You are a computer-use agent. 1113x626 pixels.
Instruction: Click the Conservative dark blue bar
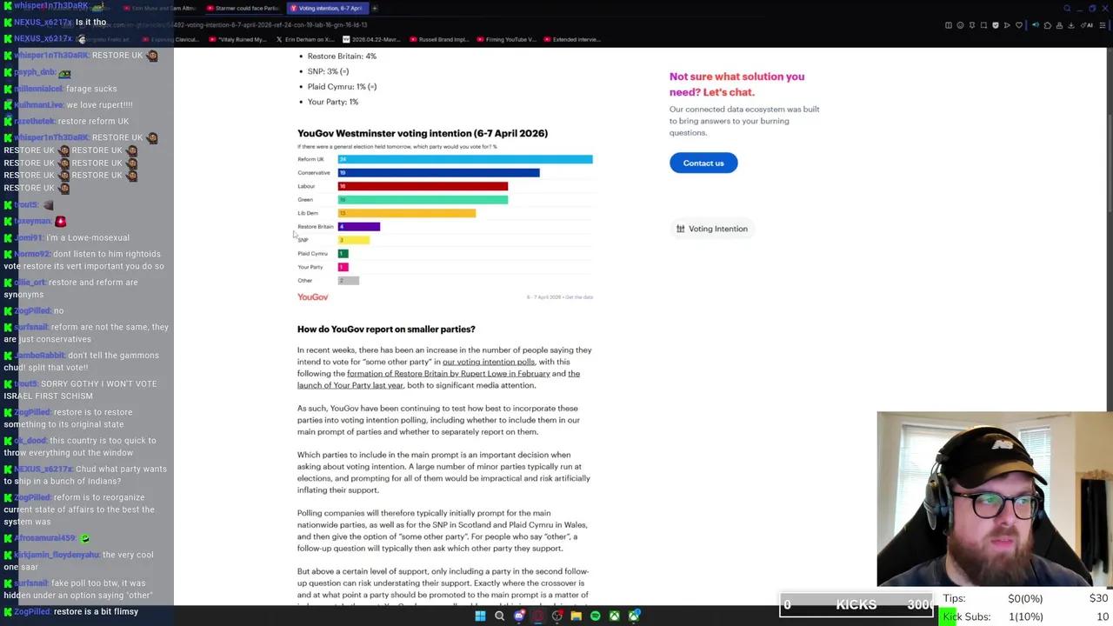tap(438, 173)
